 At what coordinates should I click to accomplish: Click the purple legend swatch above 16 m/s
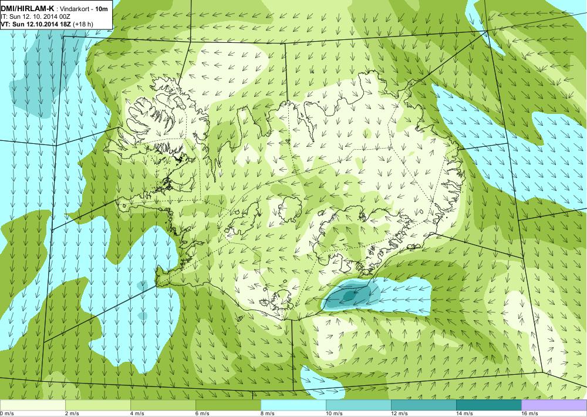[554, 405]
